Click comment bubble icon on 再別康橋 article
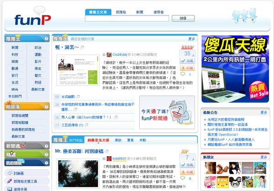 click(x=183, y=178)
